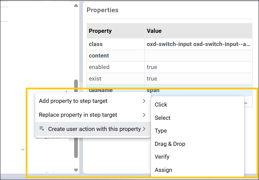The height and width of the screenshot is (180, 259).
Task: Choose Replace property in step target
Action: (78, 115)
